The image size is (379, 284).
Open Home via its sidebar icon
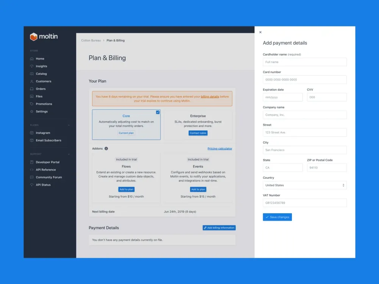[x=32, y=59]
